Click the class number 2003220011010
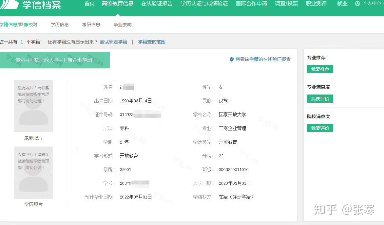 (234, 169)
